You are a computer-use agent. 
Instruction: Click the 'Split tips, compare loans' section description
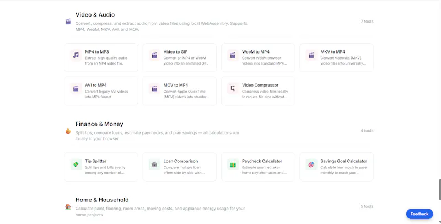[157, 136]
